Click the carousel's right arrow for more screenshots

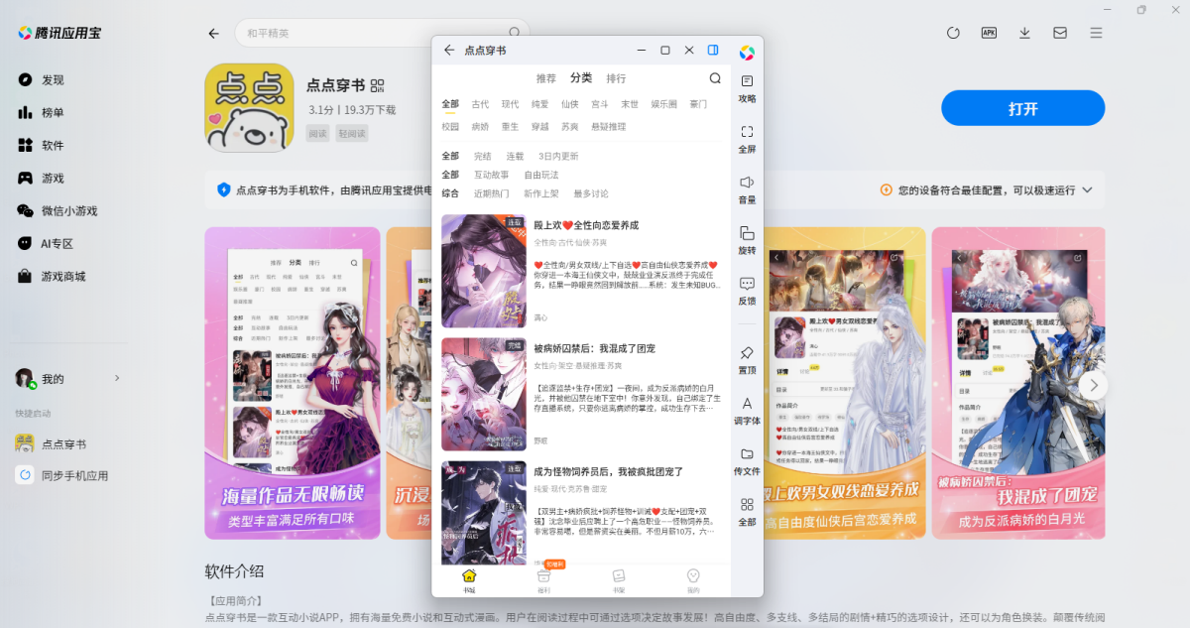[1094, 383]
